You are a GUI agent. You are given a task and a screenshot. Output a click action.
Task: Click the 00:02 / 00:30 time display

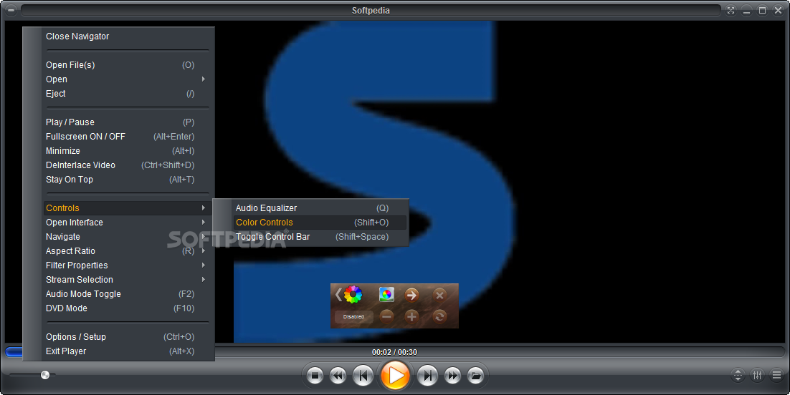click(x=394, y=352)
